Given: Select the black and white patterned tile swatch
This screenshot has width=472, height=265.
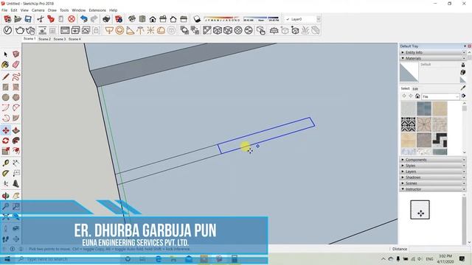Looking at the screenshot, I should (x=408, y=124).
